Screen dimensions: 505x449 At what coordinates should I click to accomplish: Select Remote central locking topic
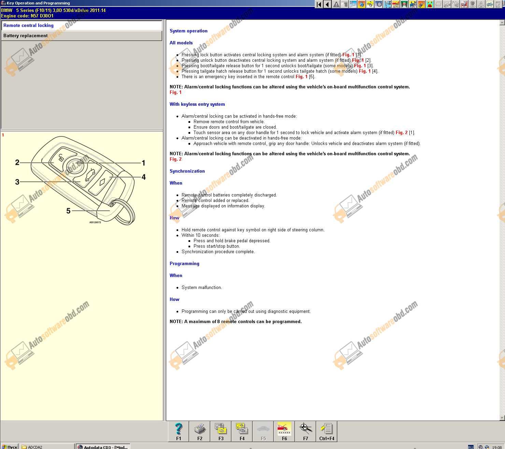click(x=82, y=26)
